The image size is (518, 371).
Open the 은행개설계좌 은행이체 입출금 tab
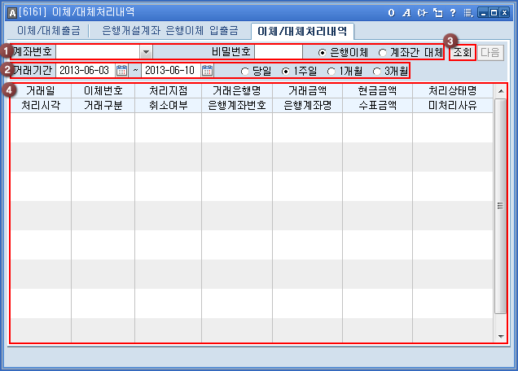point(170,31)
